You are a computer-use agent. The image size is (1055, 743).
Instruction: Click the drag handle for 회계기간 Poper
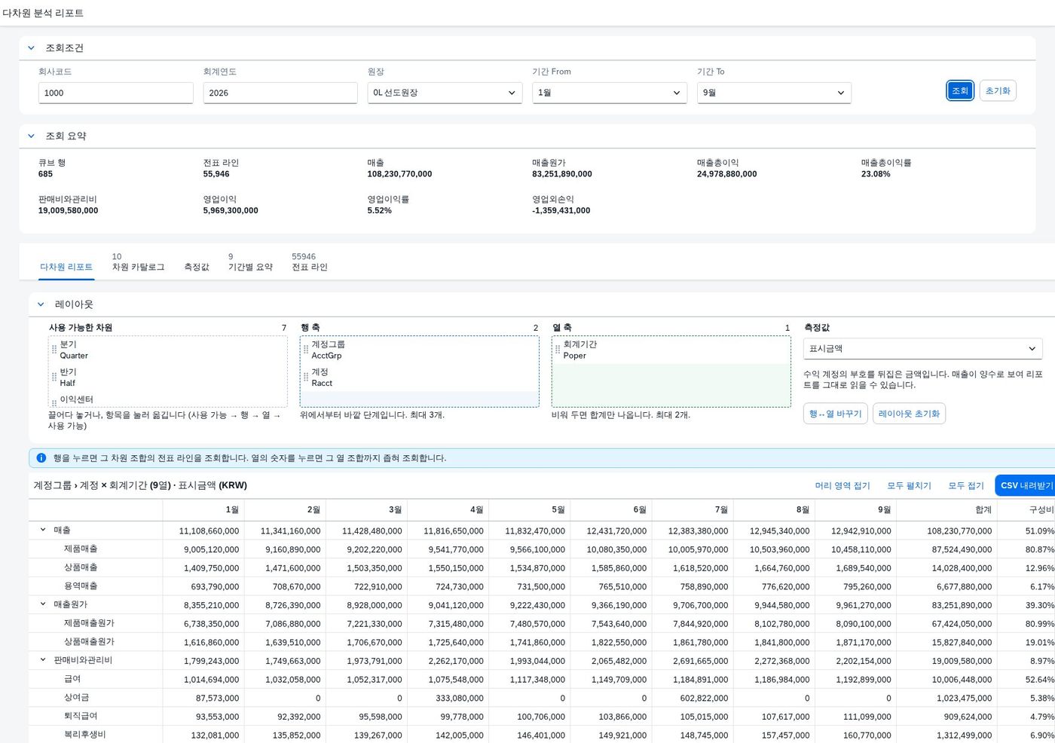pos(558,350)
